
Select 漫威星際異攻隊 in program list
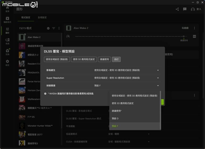coord(39,46)
